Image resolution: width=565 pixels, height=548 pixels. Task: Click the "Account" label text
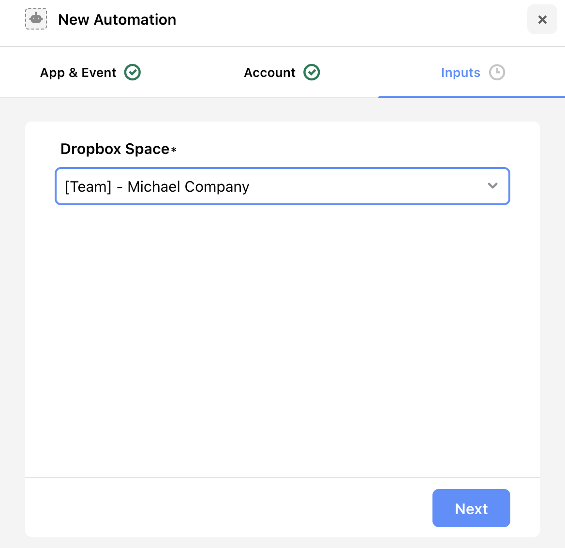269,73
